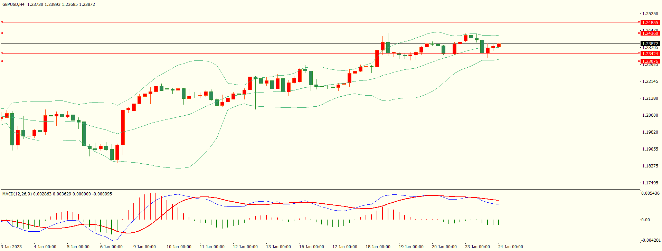The height and width of the screenshot is (251, 662).
Task: Click the black 1.23872 current price label
Action: 650,44
